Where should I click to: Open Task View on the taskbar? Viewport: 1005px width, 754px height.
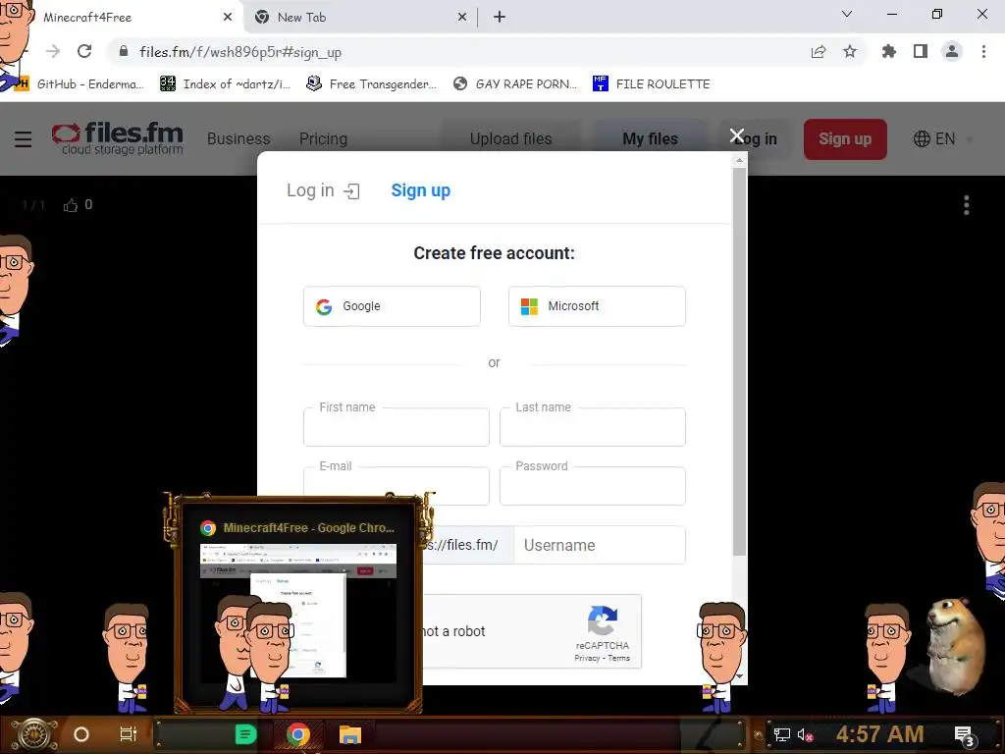point(129,734)
